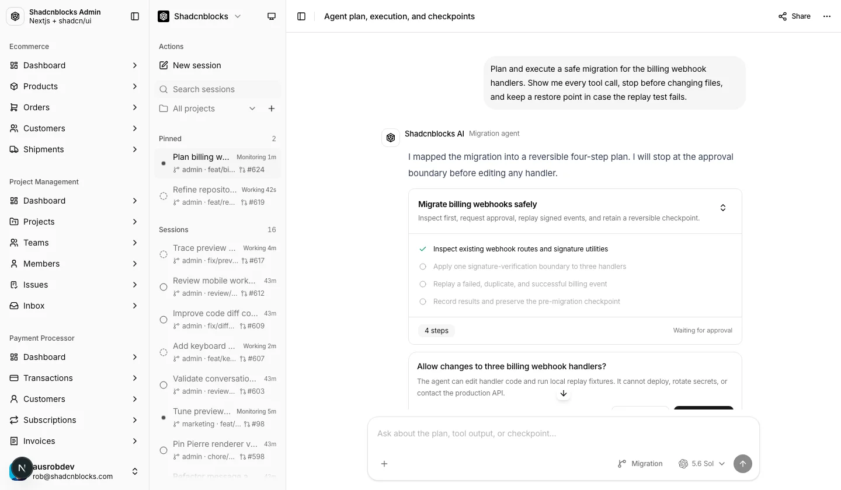The image size is (841, 490).
Task: Open the Tune preview session #98
Action: (x=218, y=418)
